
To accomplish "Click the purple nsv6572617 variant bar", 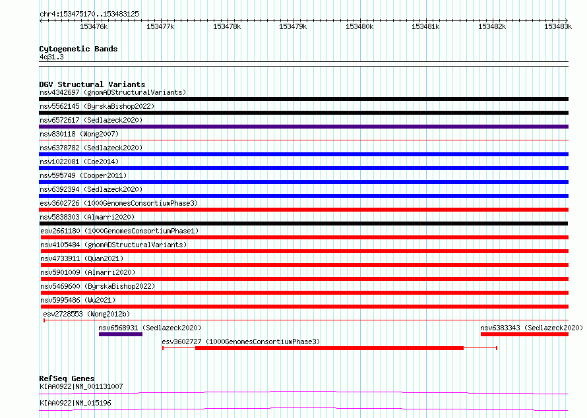I will (303, 127).
